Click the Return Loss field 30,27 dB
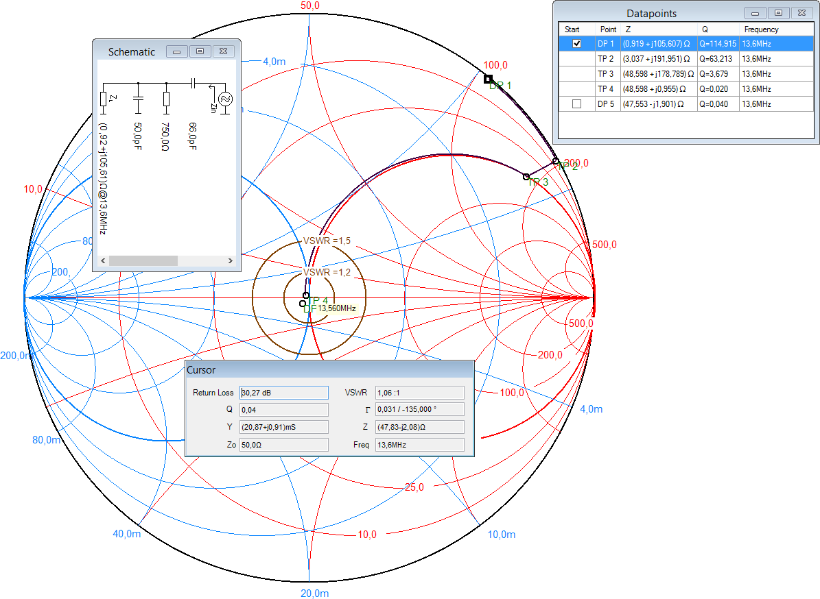820x599 pixels. 284,393
